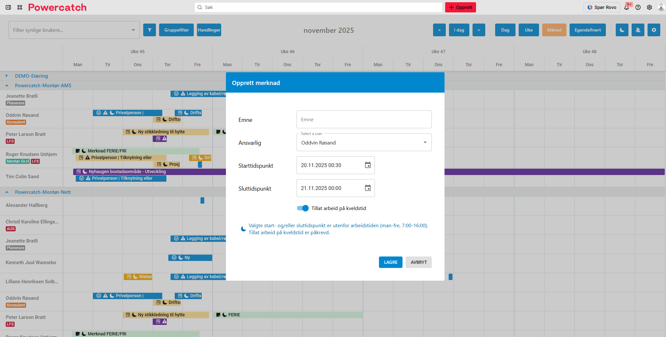Click the Emne input field

pyautogui.click(x=364, y=120)
